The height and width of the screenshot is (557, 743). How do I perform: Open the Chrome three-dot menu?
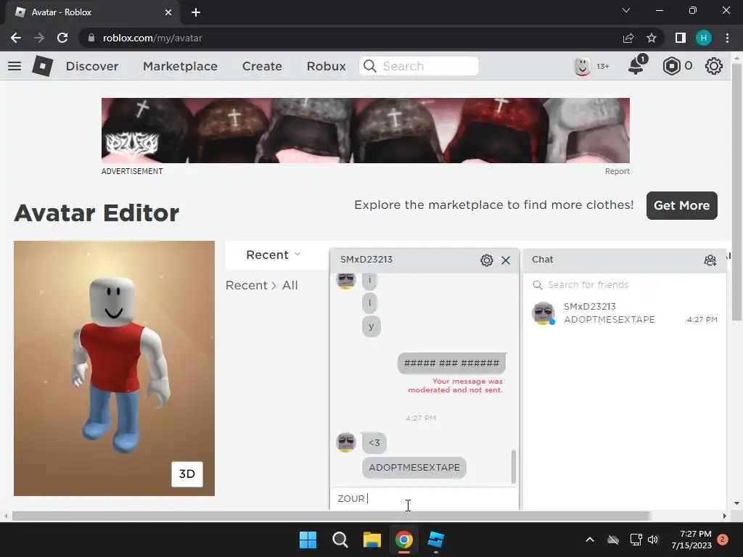(x=727, y=38)
